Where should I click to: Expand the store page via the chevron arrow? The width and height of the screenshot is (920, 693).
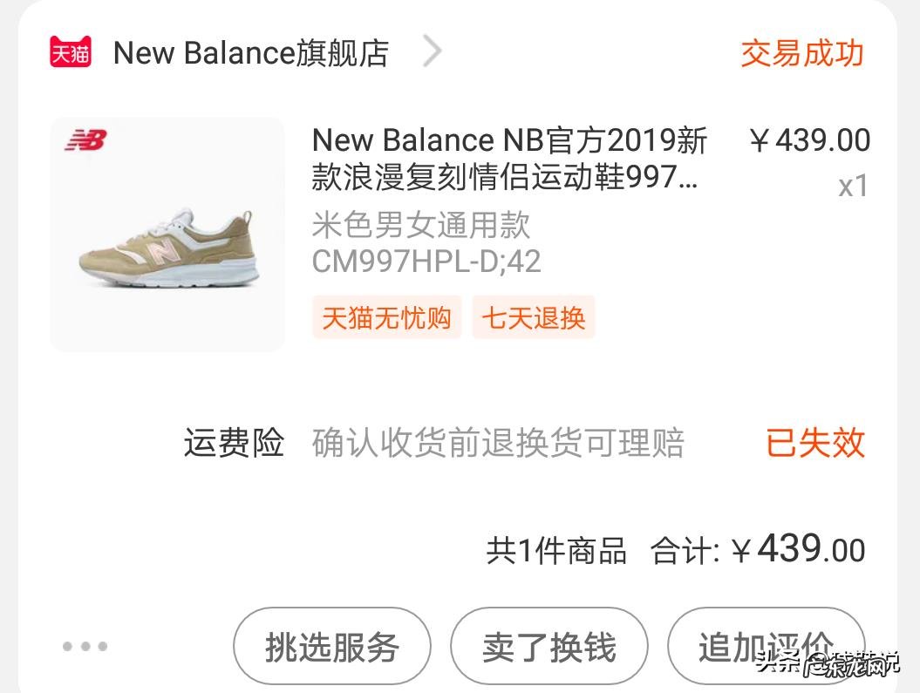coord(432,53)
